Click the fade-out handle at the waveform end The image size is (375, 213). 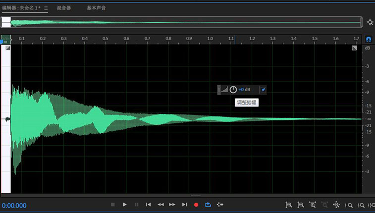[354, 48]
